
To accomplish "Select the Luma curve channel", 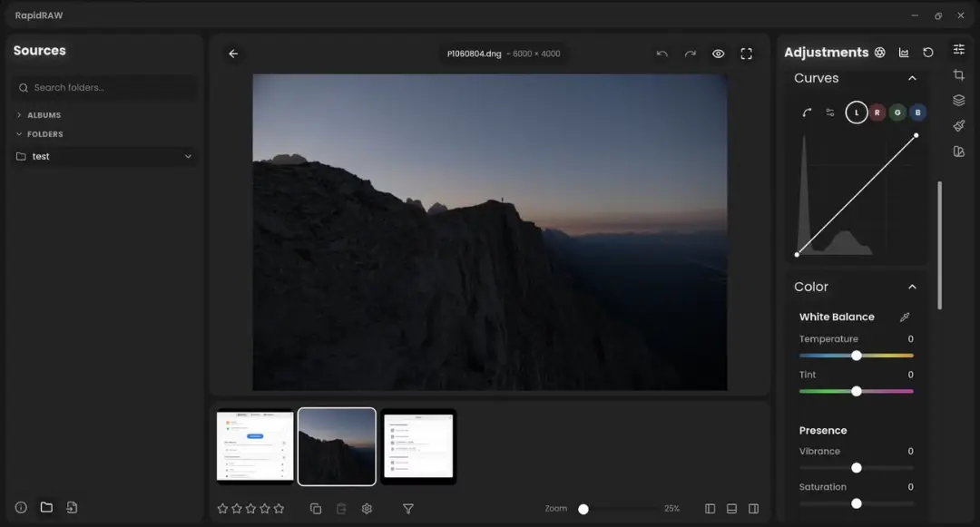I will tap(857, 112).
